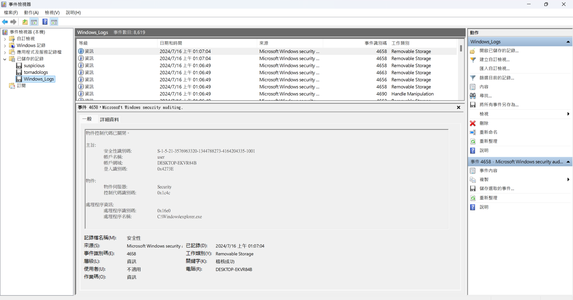This screenshot has width=573, height=300.
Task: Collapse the Windows_Logs actions section
Action: pos(568,42)
